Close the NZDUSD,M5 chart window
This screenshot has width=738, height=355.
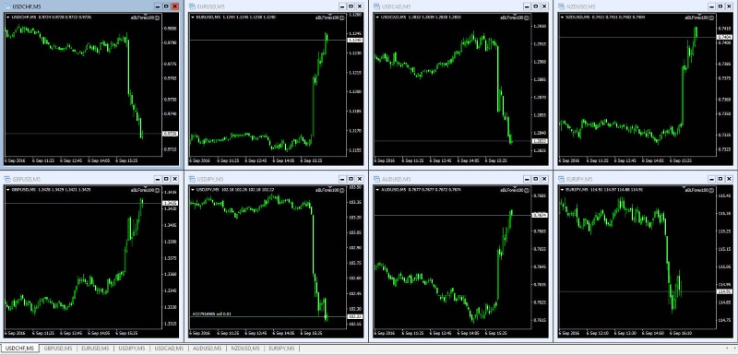tap(729, 6)
